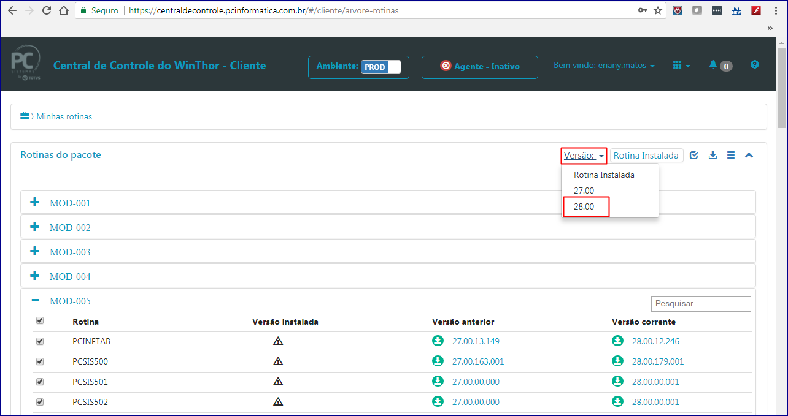Show hidden extensions chevron
788x416 pixels.
coord(770,28)
